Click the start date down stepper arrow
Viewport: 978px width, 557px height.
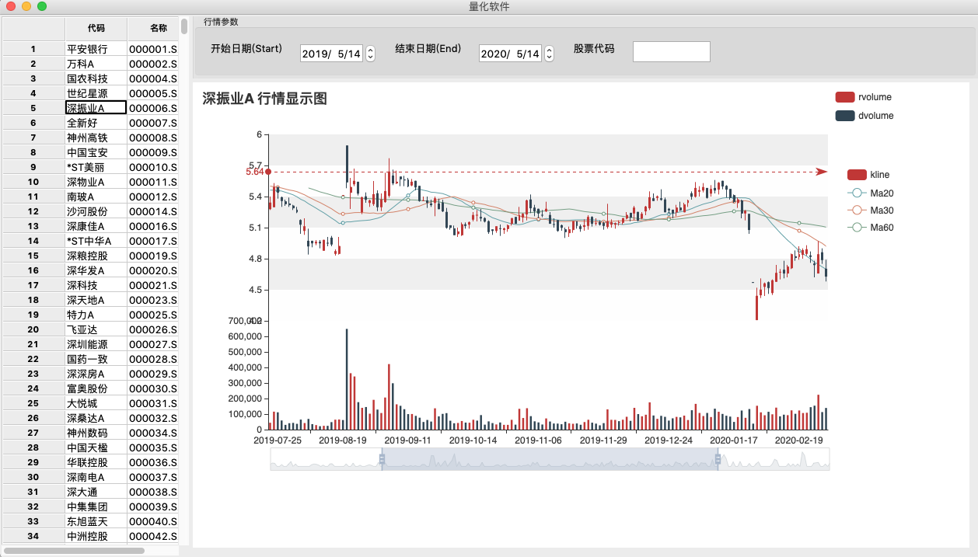coord(370,56)
